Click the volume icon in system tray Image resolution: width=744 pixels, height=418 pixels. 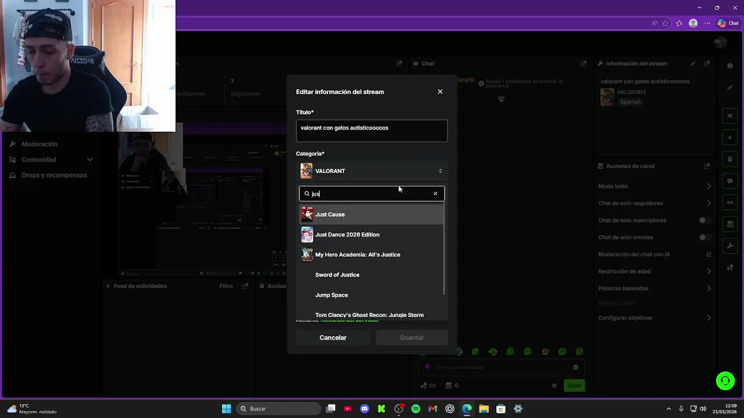pyautogui.click(x=703, y=409)
